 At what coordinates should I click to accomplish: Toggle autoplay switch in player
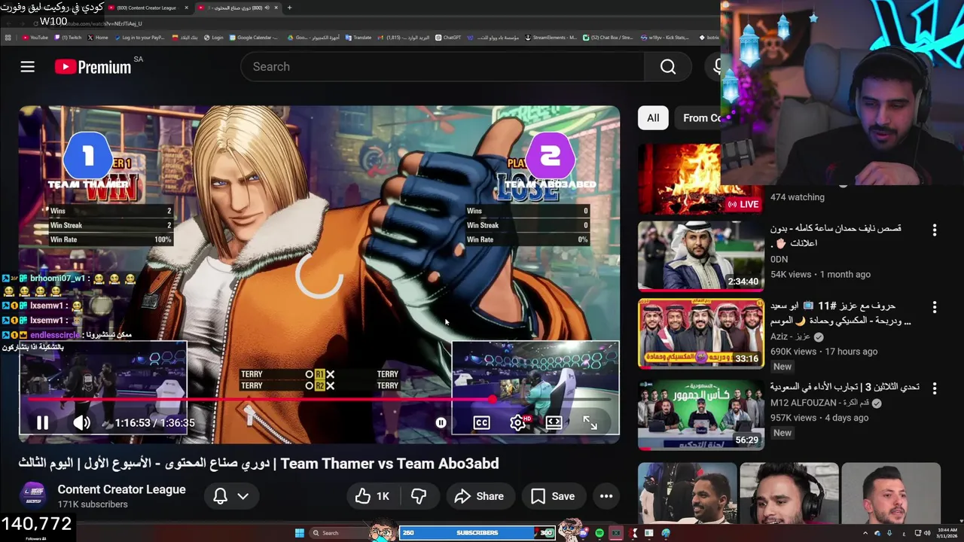pyautogui.click(x=441, y=422)
